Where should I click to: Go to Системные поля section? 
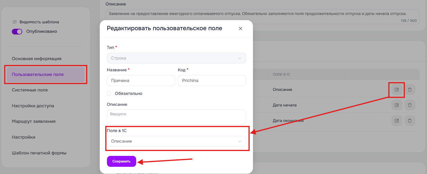coord(30,90)
